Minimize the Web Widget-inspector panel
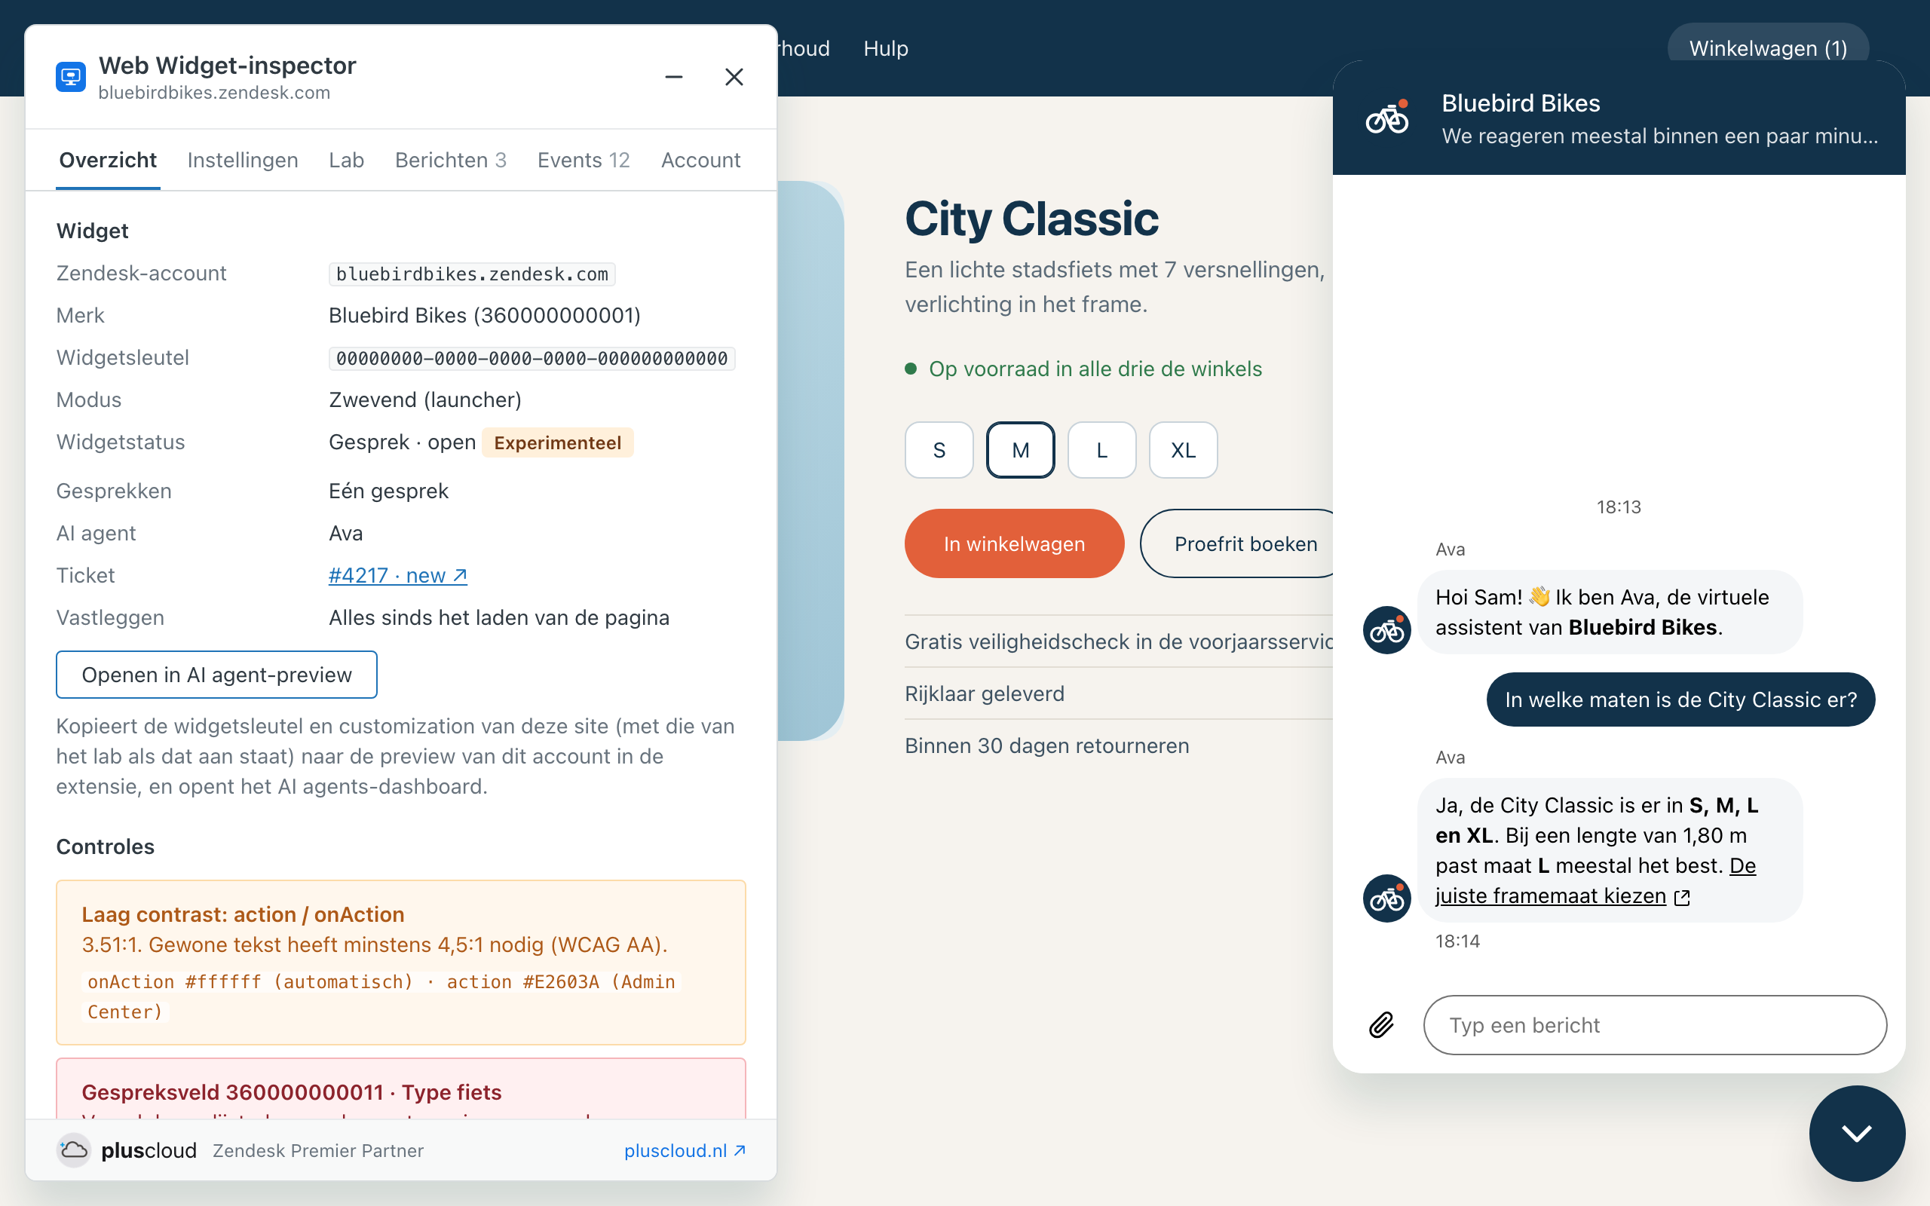The height and width of the screenshot is (1206, 1930). coord(674,77)
